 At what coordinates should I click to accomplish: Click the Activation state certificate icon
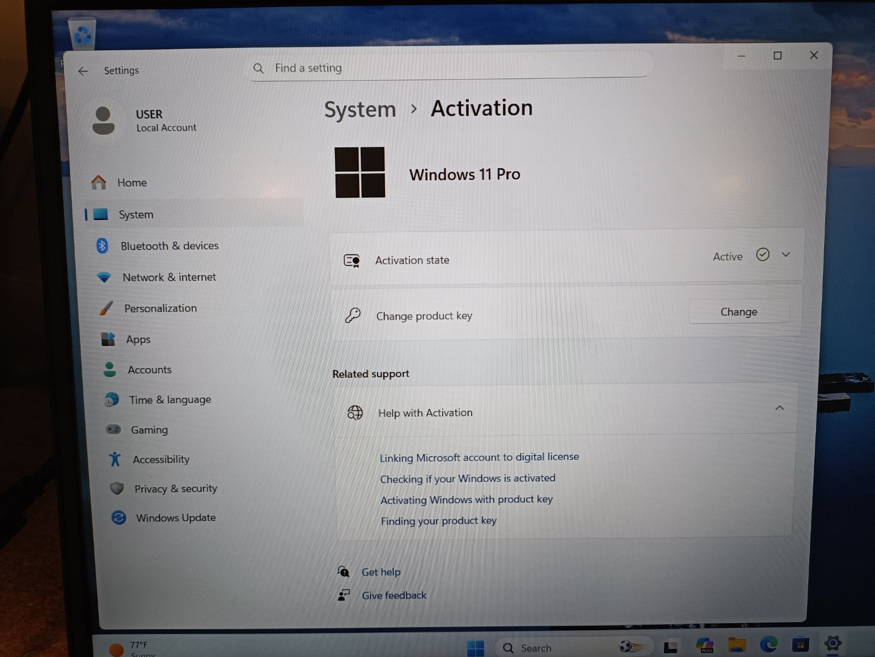click(x=351, y=261)
